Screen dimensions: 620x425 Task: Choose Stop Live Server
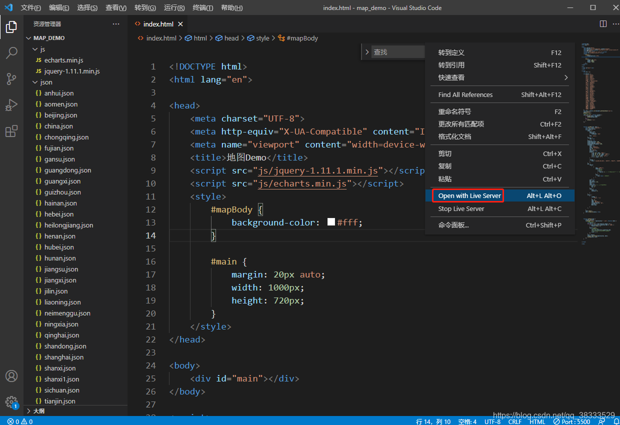point(500,208)
